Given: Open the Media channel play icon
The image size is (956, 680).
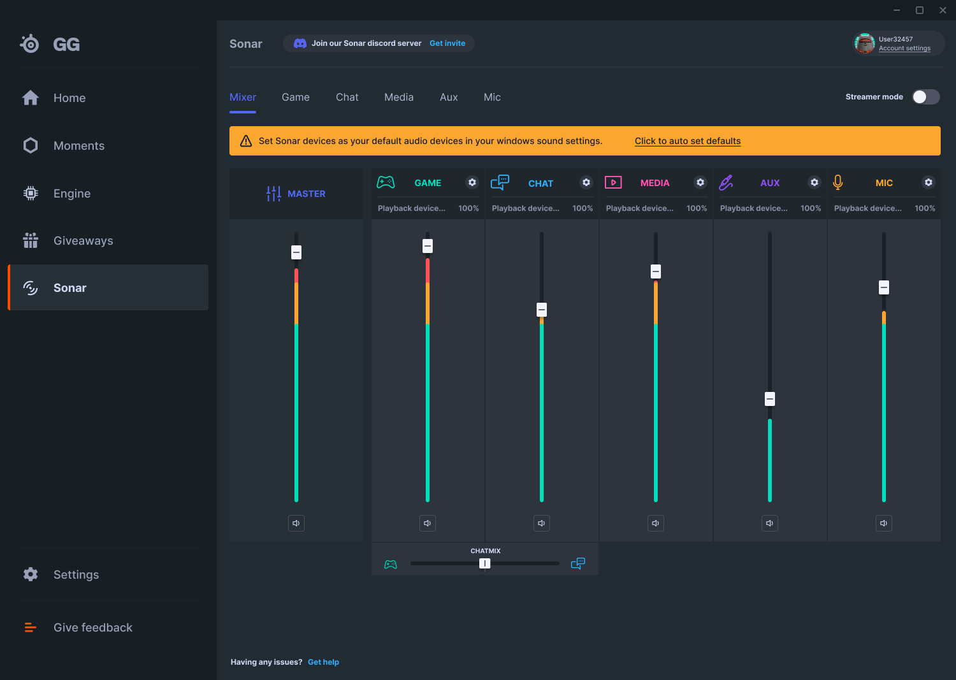Looking at the screenshot, I should (614, 182).
